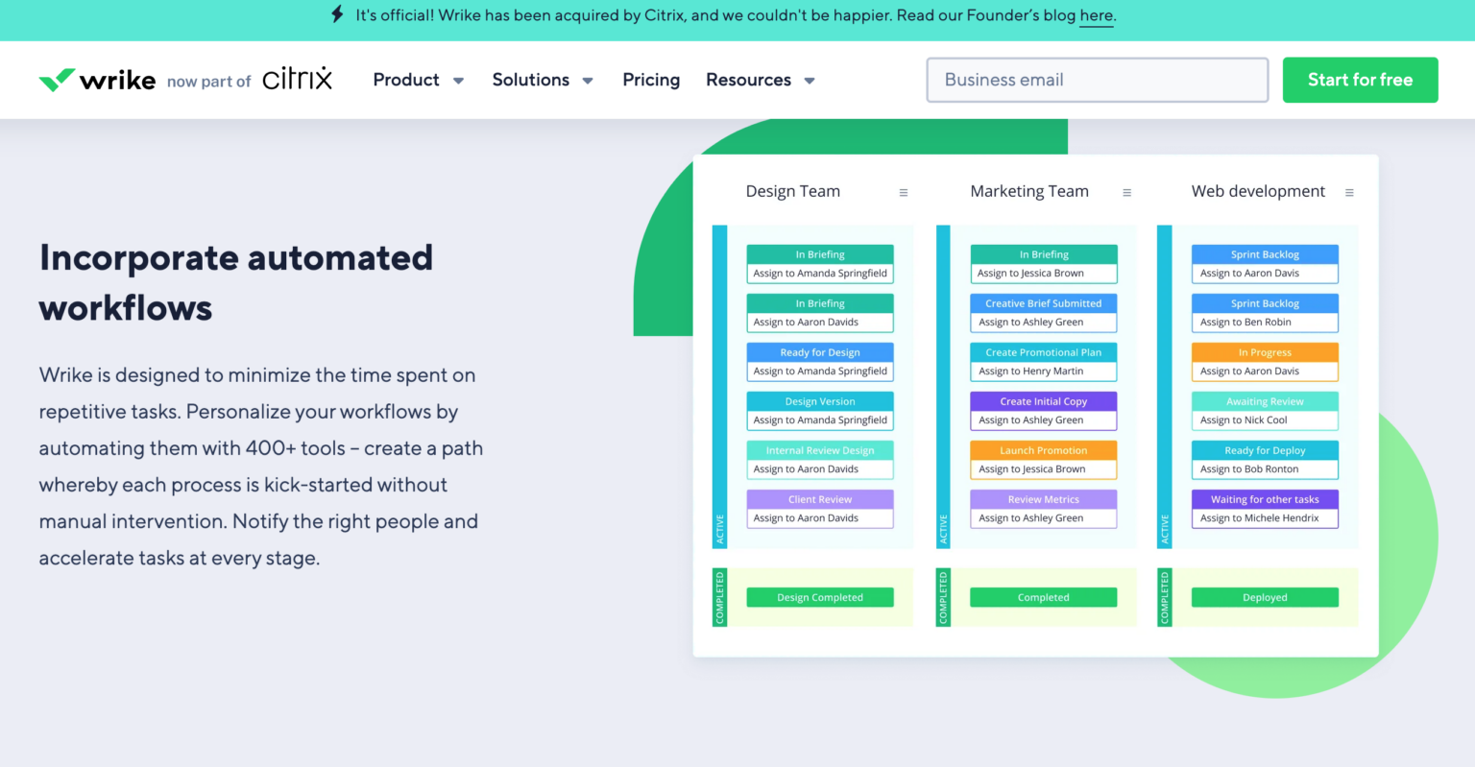1475x767 pixels.
Task: Read the Founder's blog via here link
Action: (1096, 15)
